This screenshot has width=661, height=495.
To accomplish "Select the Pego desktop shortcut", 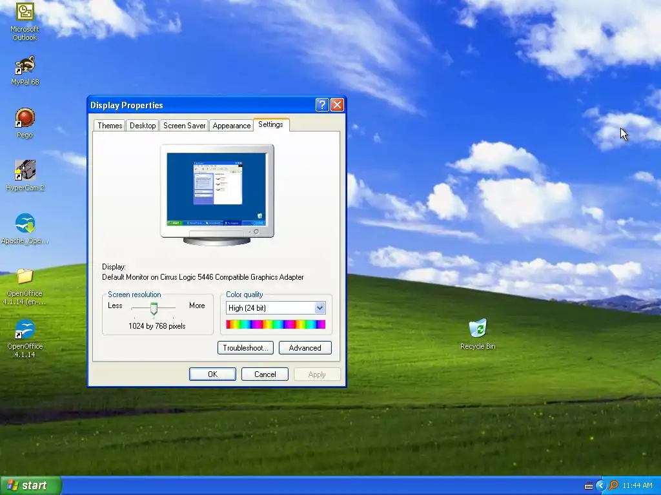I will 25,123.
